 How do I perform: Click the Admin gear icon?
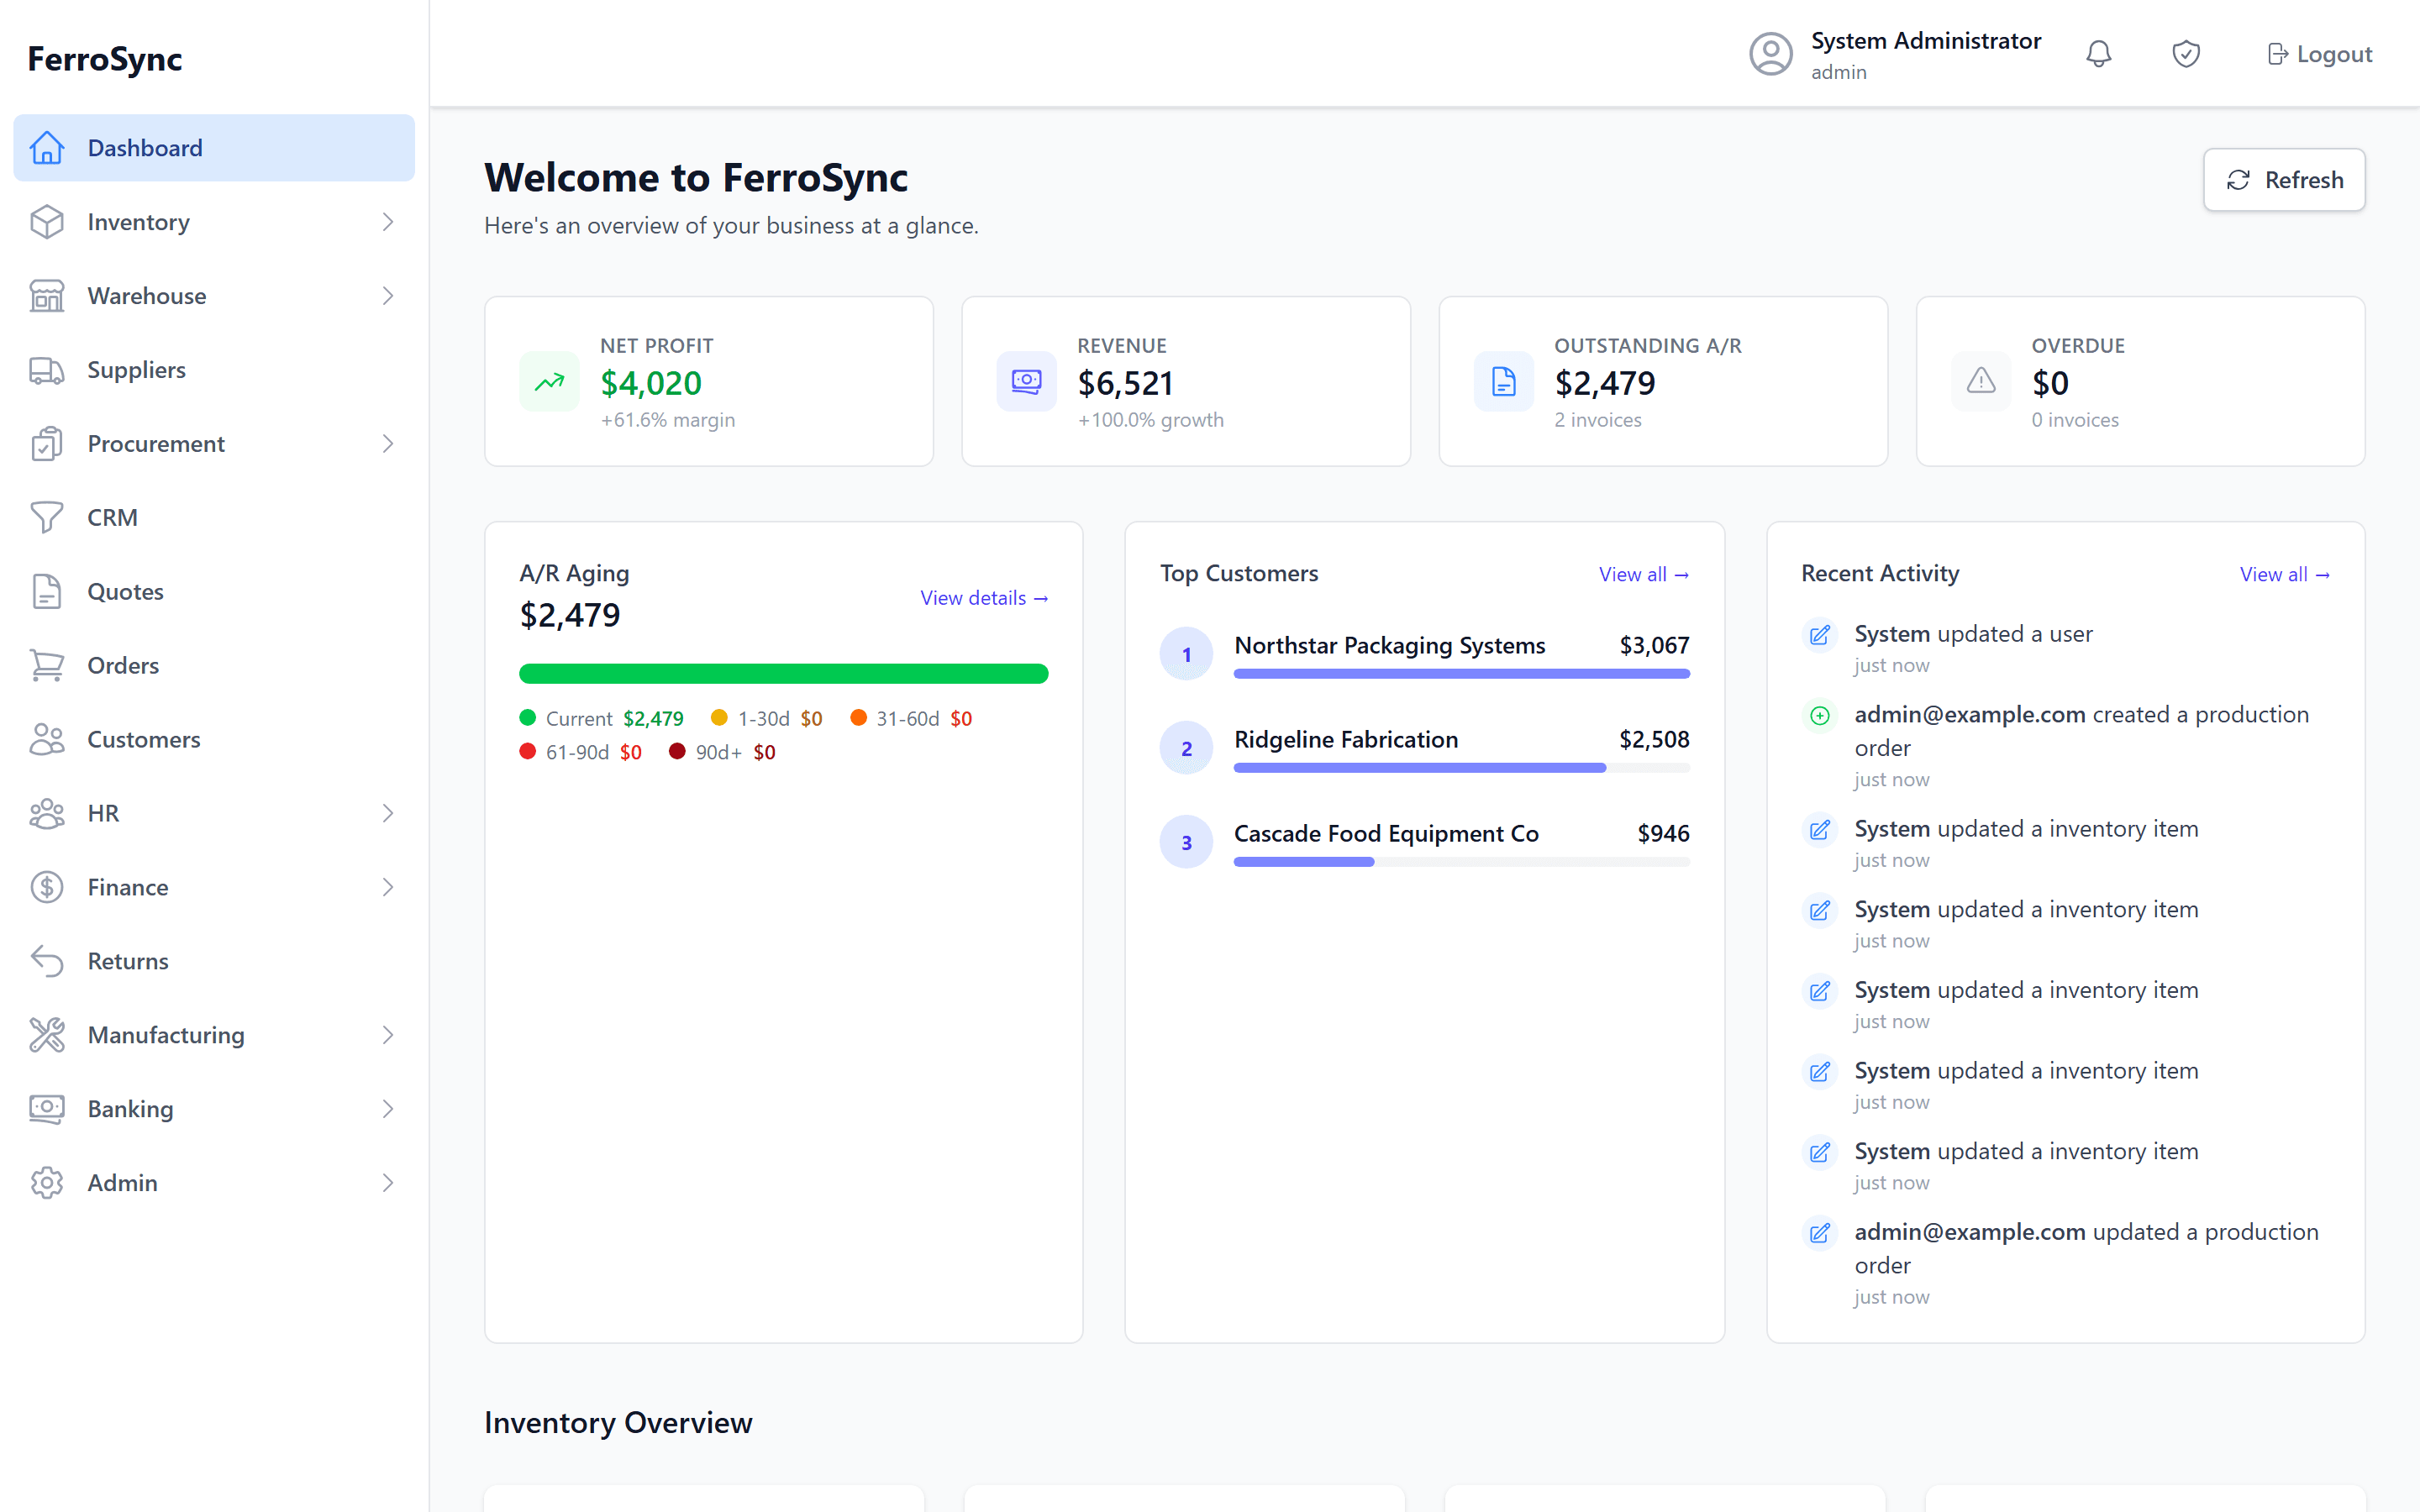click(47, 1184)
